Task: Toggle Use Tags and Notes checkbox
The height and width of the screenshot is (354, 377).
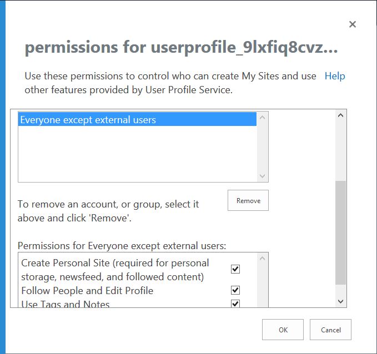Action: click(x=235, y=304)
